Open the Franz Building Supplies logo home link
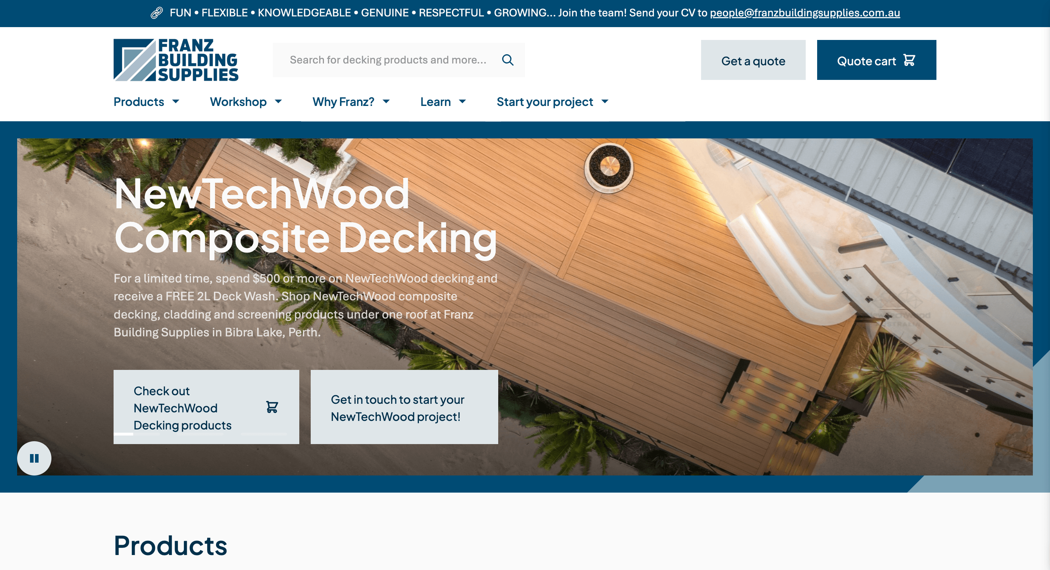Viewport: 1050px width, 570px height. (176, 60)
